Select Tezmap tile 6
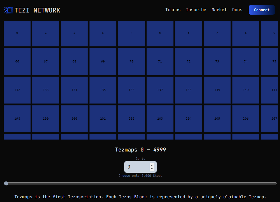 click(189, 33)
